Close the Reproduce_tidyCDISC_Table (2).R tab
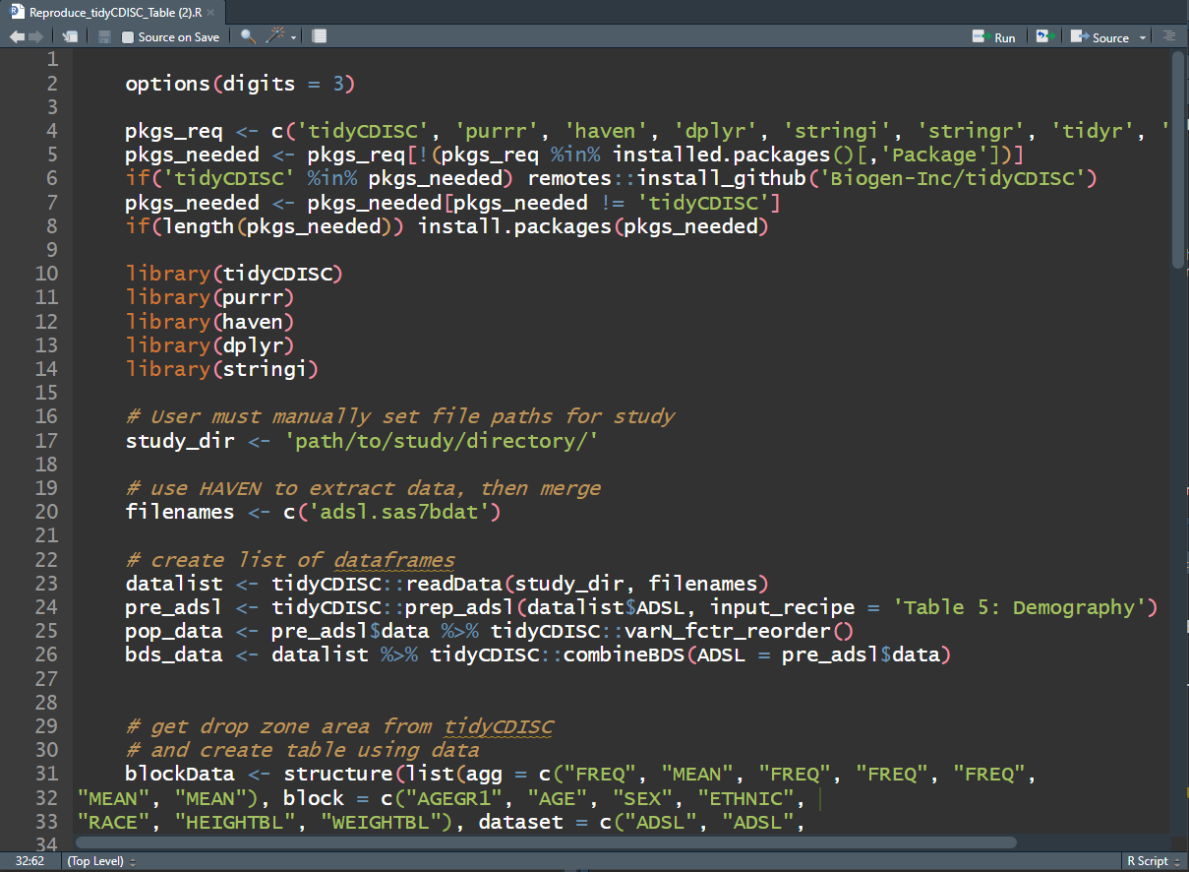The width and height of the screenshot is (1189, 872). [x=210, y=13]
